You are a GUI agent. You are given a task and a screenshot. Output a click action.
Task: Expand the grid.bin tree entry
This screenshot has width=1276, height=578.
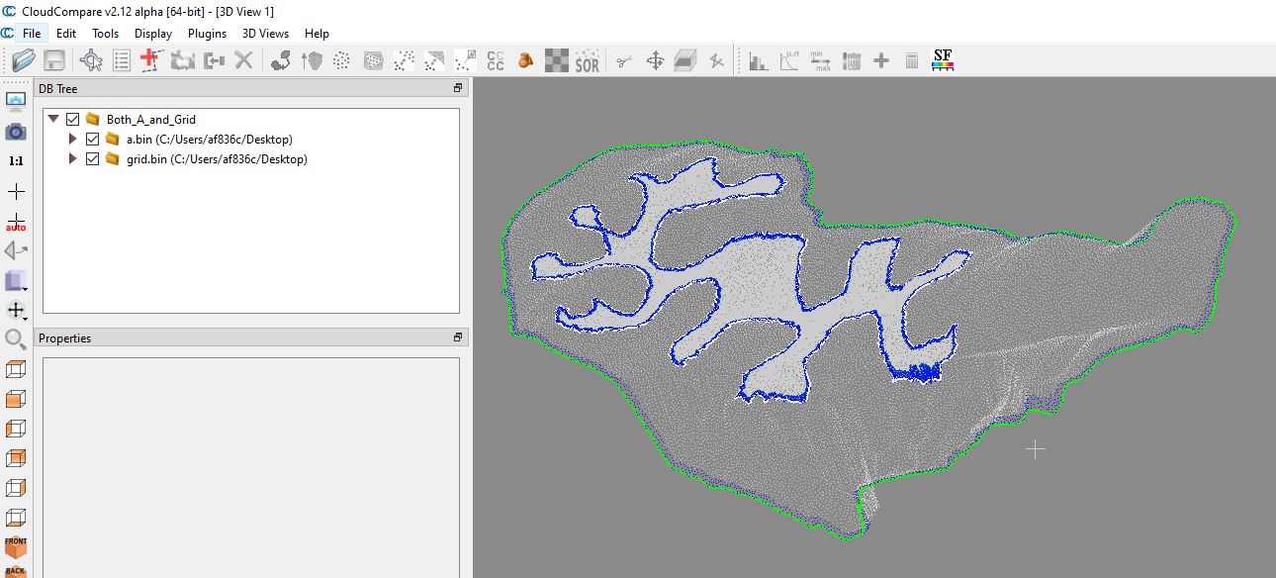pos(72,158)
